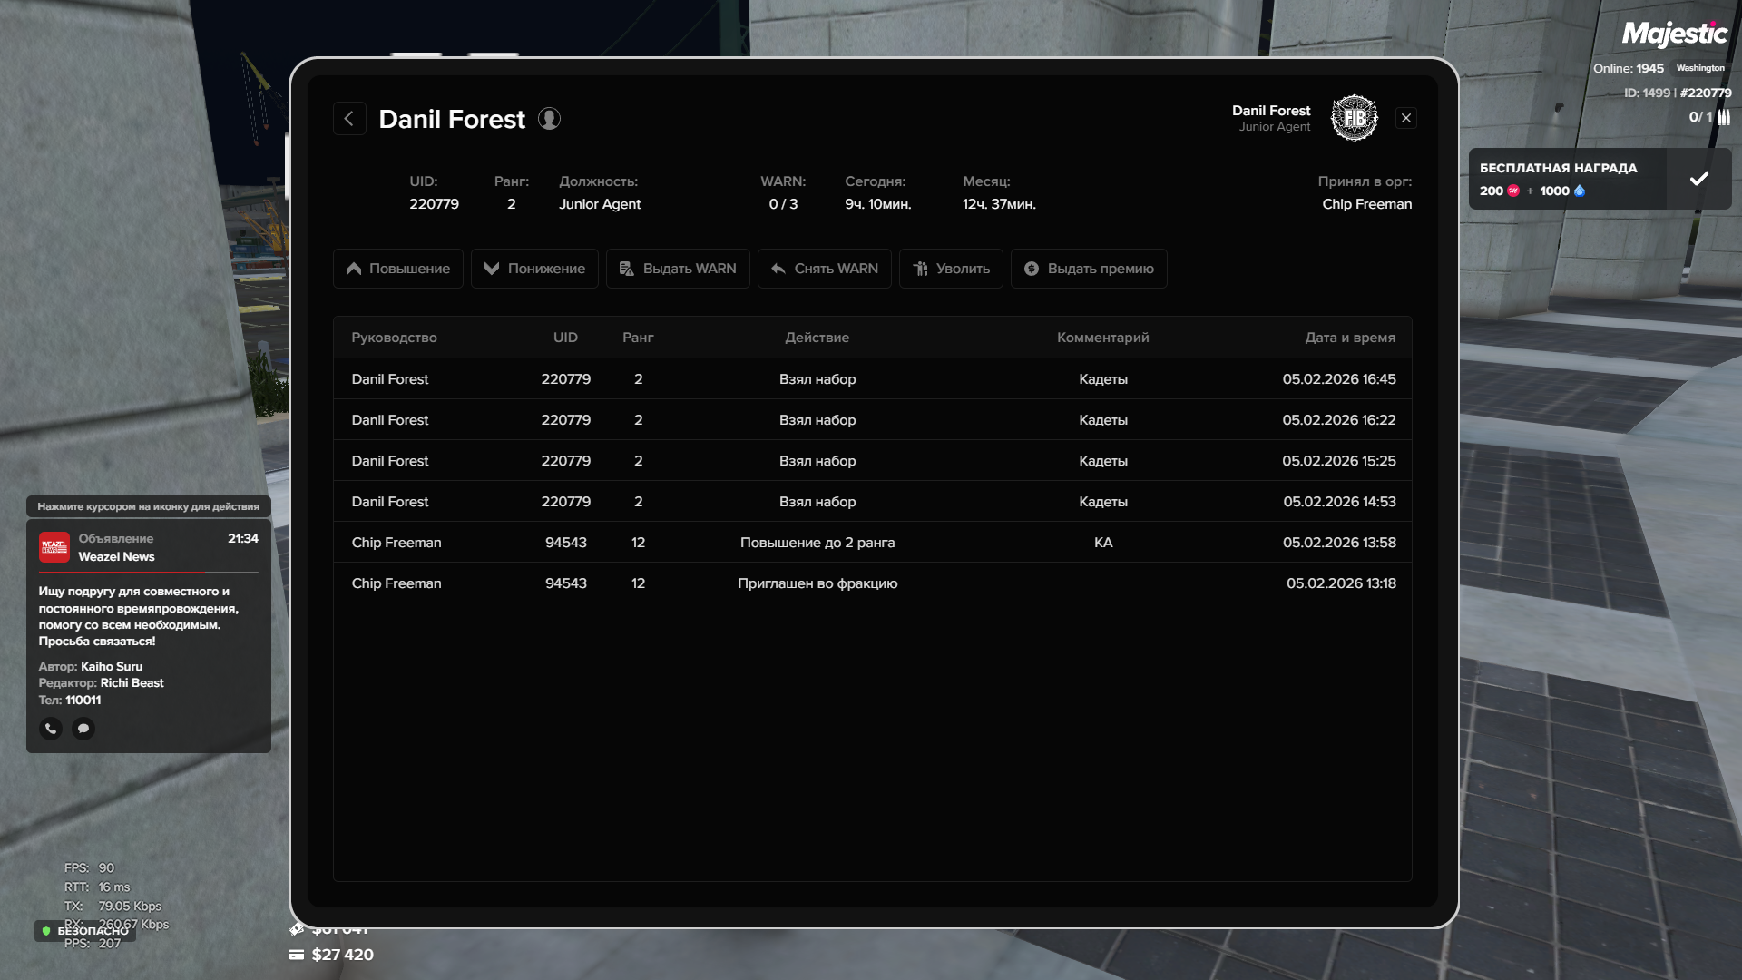Click the FIB organization badge
1742x980 pixels.
[x=1354, y=118]
